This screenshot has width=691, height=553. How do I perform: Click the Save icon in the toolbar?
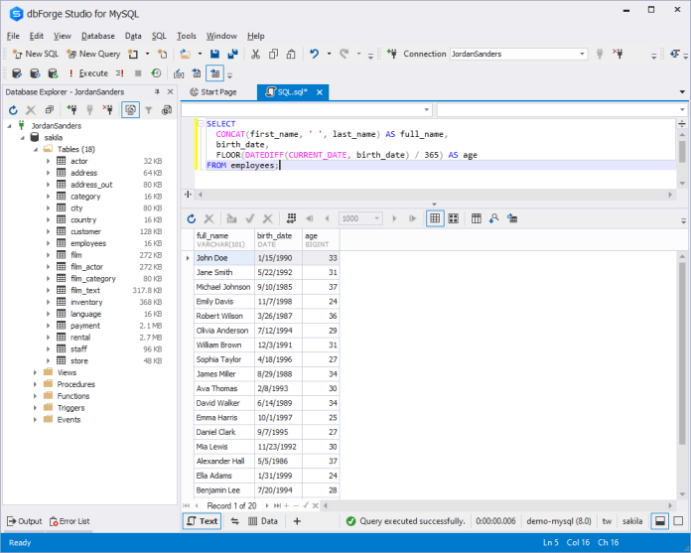pyautogui.click(x=215, y=54)
